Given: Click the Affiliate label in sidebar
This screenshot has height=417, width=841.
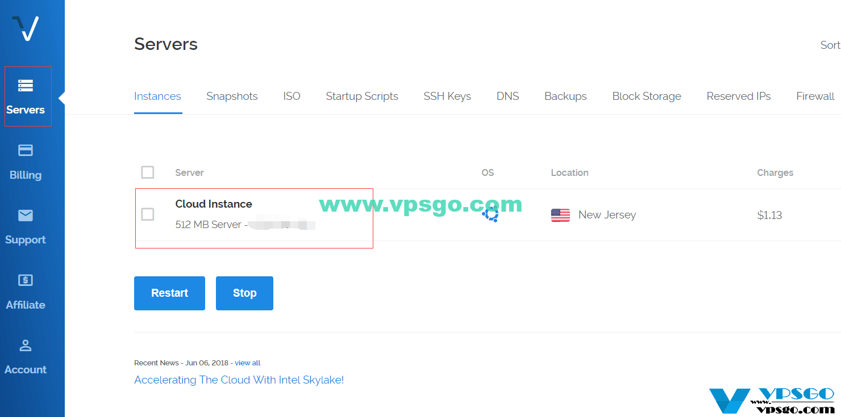Looking at the screenshot, I should [26, 305].
